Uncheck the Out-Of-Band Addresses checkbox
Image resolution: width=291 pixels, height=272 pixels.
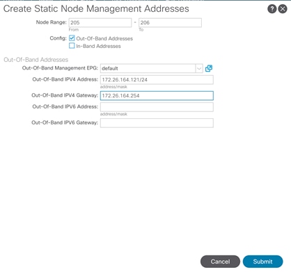tap(72, 38)
